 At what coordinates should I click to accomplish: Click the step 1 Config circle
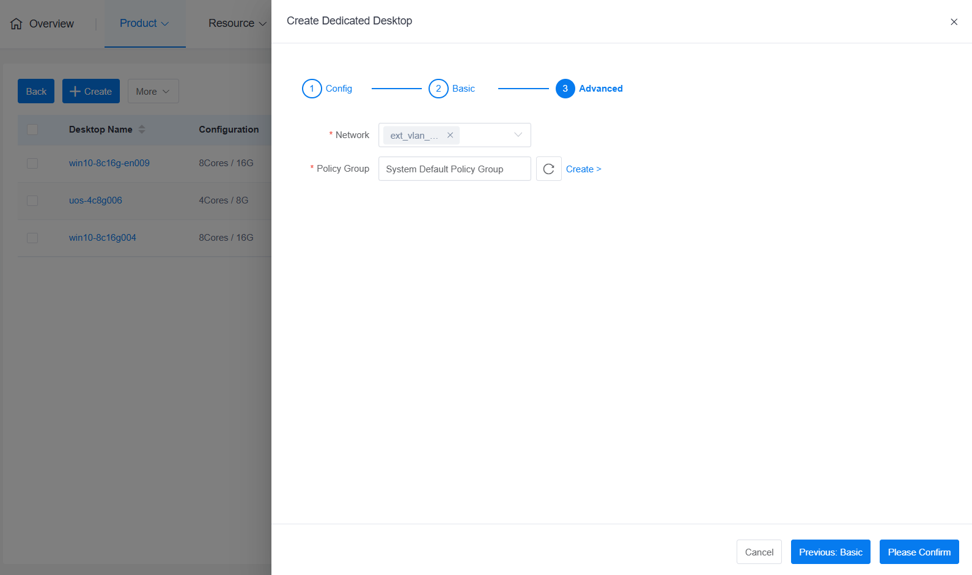pyautogui.click(x=312, y=89)
